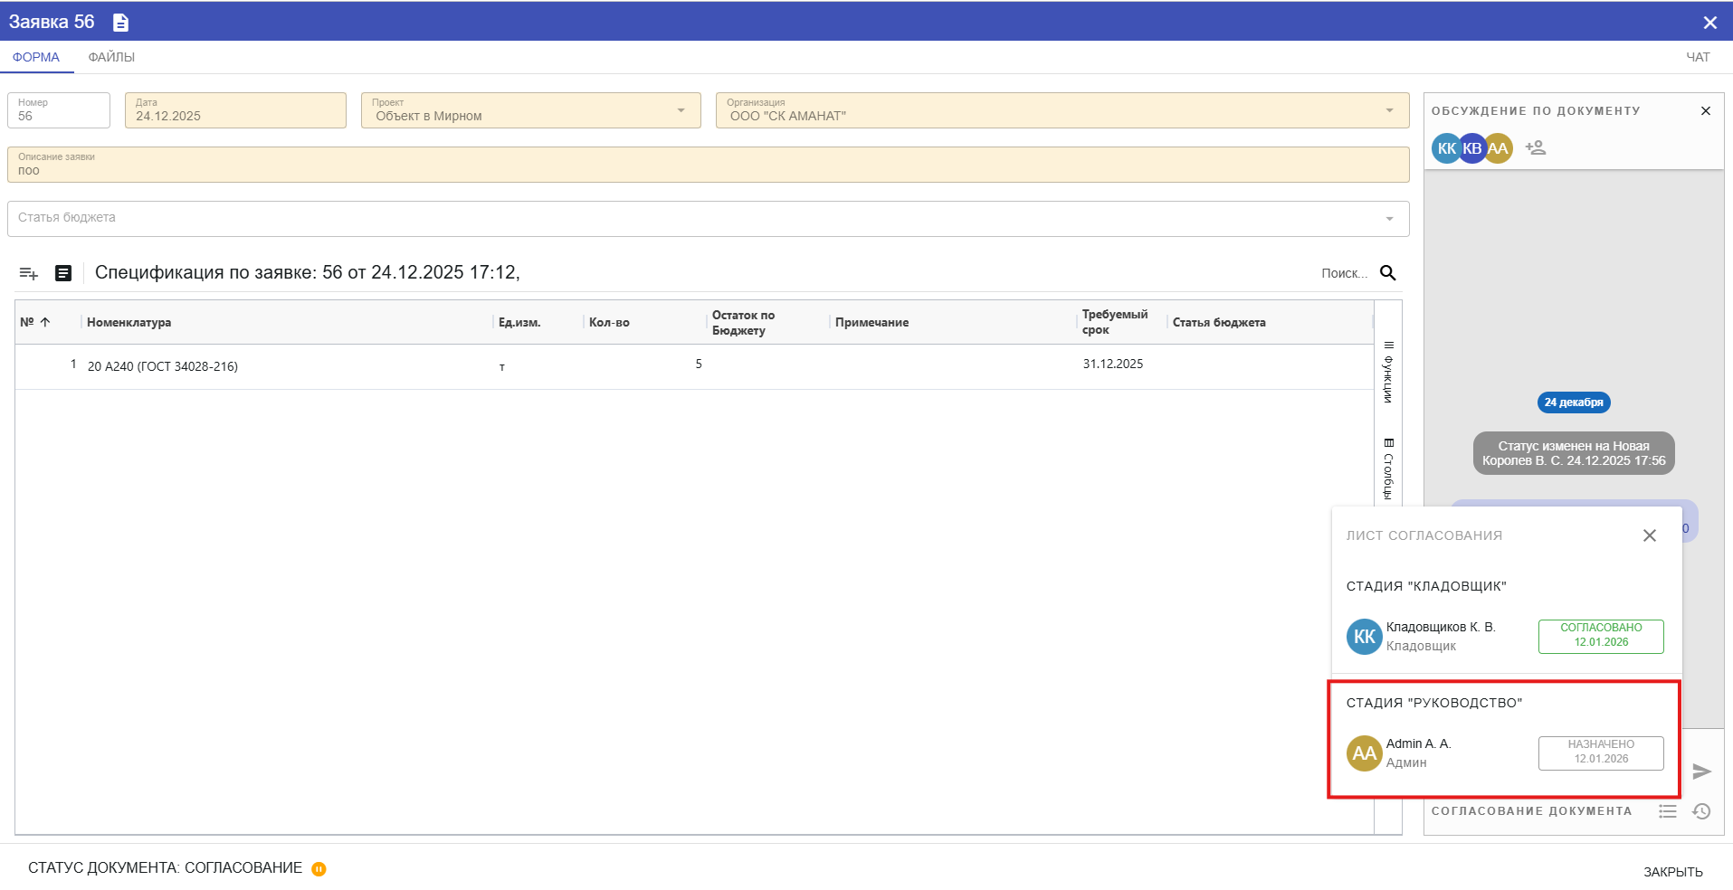Screen dimensions: 1733x890
Task: Click the specification list icon
Action: (63, 273)
